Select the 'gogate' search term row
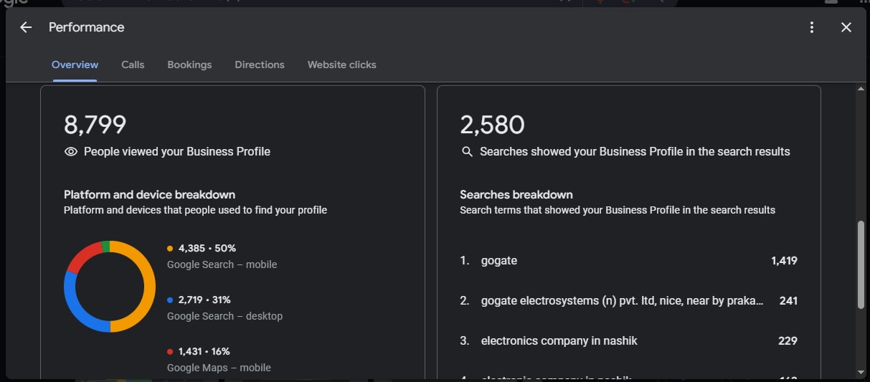870x382 pixels. [x=628, y=261]
